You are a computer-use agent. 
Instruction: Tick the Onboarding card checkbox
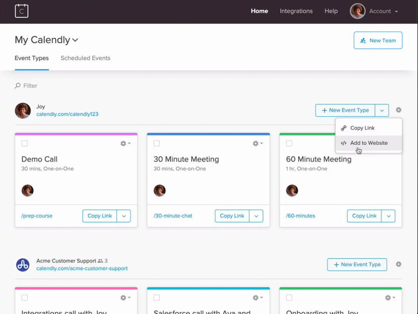pos(289,297)
